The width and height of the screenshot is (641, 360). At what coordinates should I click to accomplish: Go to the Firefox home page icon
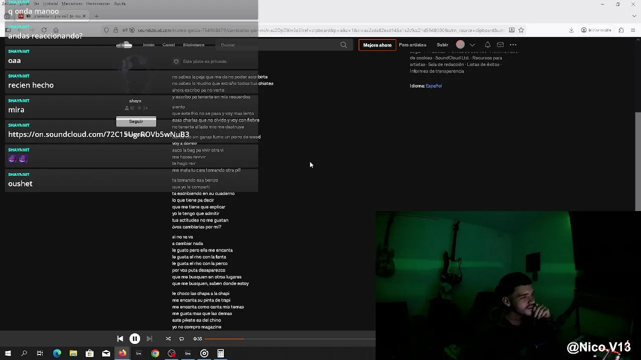tap(56, 30)
